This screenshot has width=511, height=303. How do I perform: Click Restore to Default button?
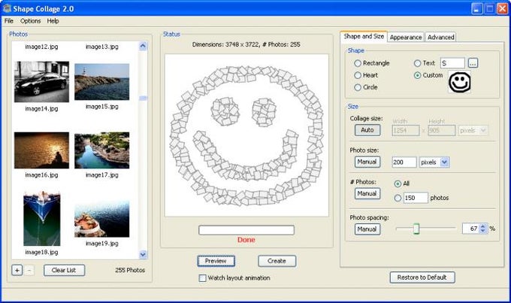(422, 277)
